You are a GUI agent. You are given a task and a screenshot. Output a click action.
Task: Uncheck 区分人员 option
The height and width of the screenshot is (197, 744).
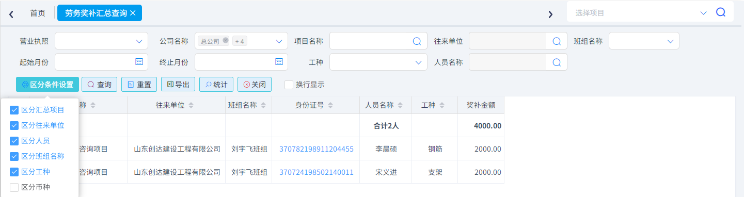(14, 140)
